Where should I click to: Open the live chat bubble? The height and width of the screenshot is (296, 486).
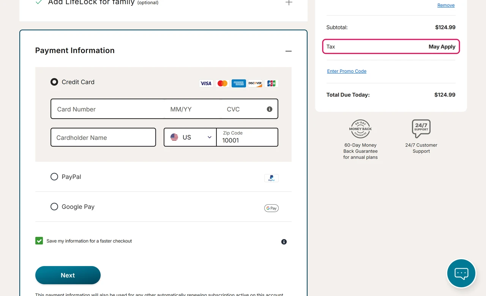[461, 273]
